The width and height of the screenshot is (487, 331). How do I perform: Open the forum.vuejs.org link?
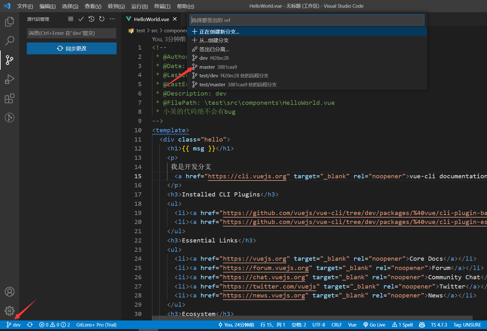(x=266, y=268)
